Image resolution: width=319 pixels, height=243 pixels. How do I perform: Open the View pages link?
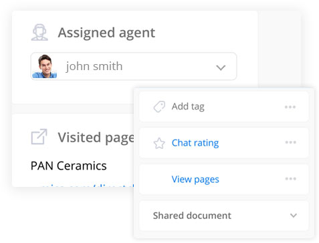click(x=195, y=180)
